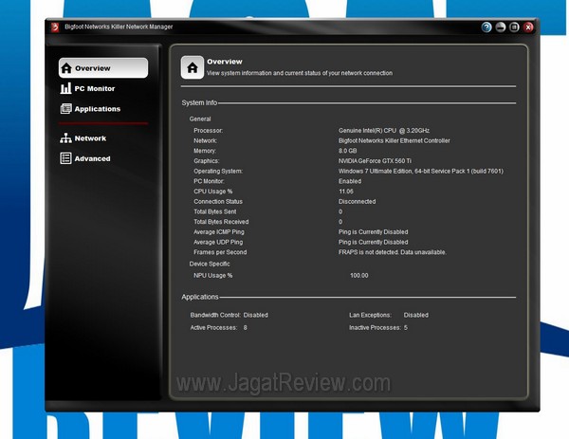Click the 'Device Specific' subsection label
Viewport: 569px width, 439px height.
pyautogui.click(x=210, y=264)
